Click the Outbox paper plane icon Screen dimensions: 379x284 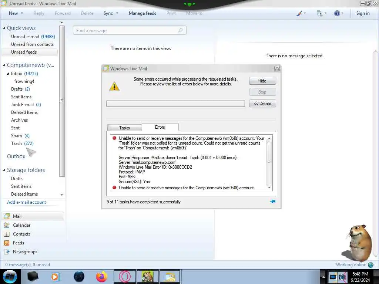click(x=31, y=152)
